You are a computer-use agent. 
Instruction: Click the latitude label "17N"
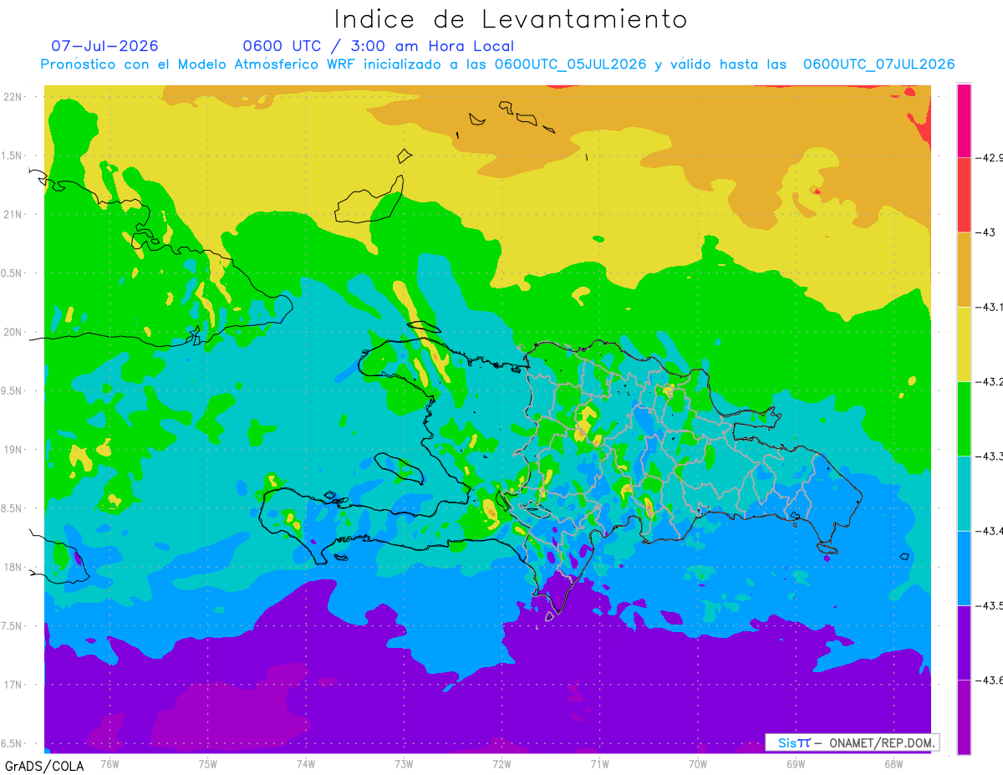click(14, 685)
